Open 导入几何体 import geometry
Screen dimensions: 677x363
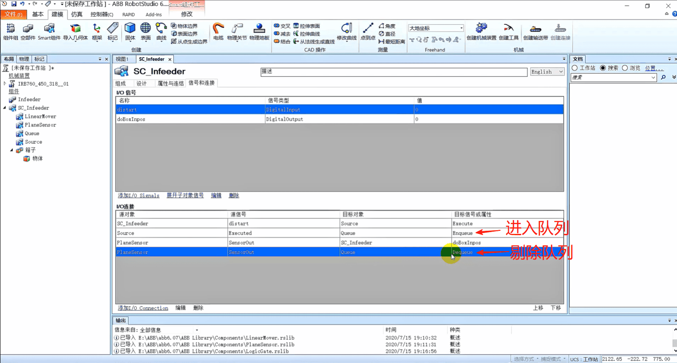pyautogui.click(x=75, y=32)
